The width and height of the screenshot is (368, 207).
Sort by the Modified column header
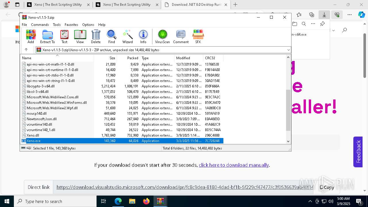[189, 58]
